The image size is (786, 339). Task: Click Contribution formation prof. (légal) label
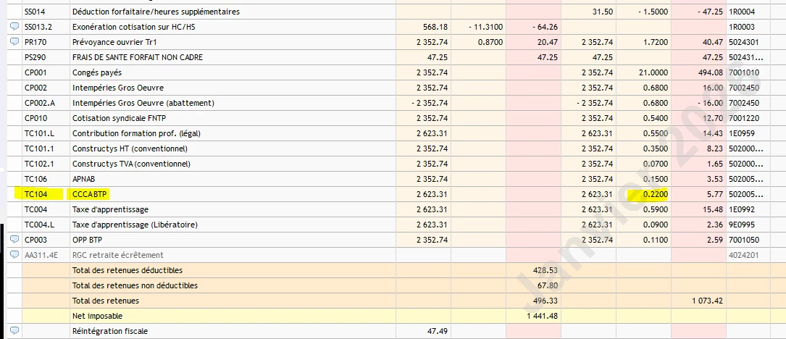pos(137,134)
